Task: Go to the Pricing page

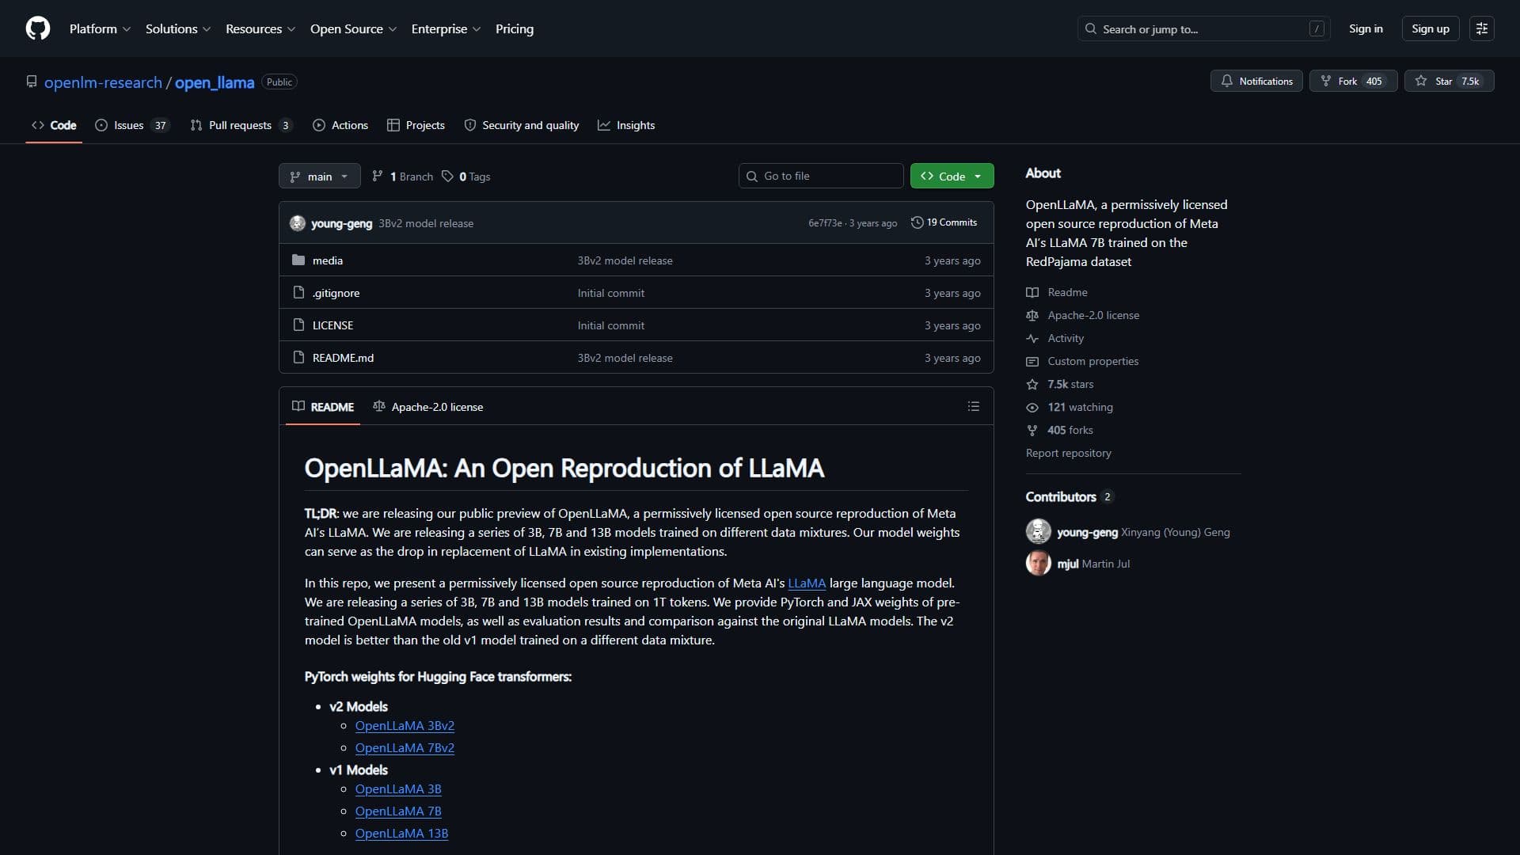Action: [515, 28]
